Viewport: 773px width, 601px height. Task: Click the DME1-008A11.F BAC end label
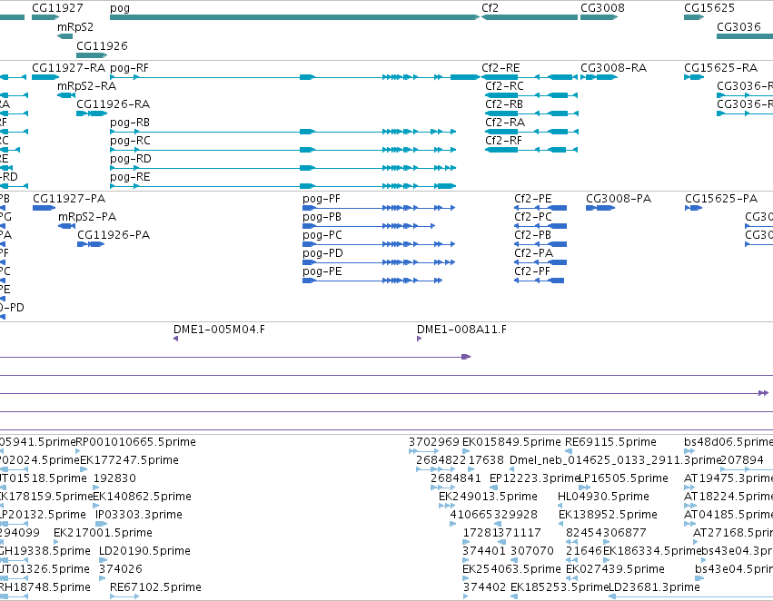461,330
